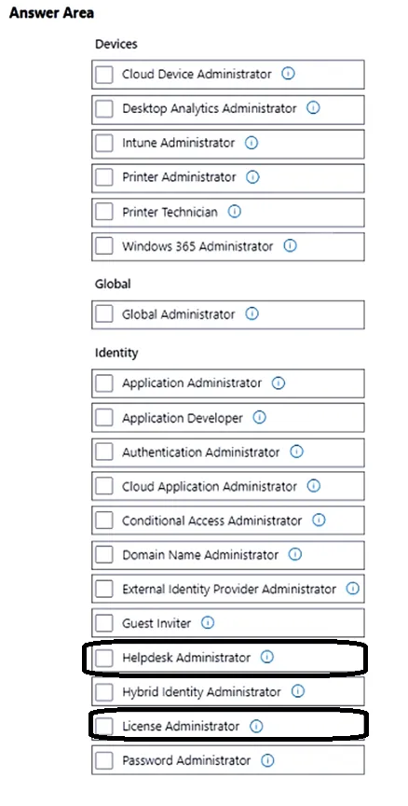Image resolution: width=408 pixels, height=806 pixels.
Task: Click info icon beside External Identity Provider Administrator
Action: pyautogui.click(x=352, y=589)
